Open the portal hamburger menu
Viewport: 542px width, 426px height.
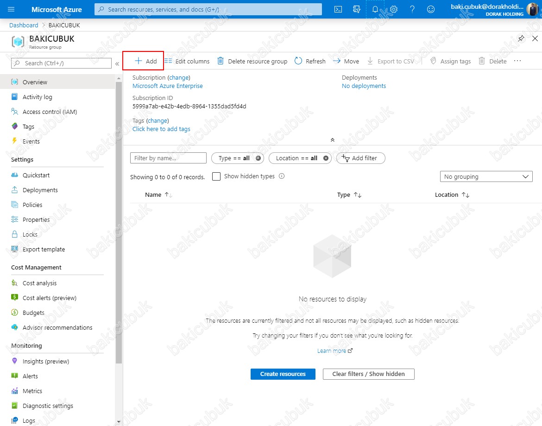coord(11,9)
